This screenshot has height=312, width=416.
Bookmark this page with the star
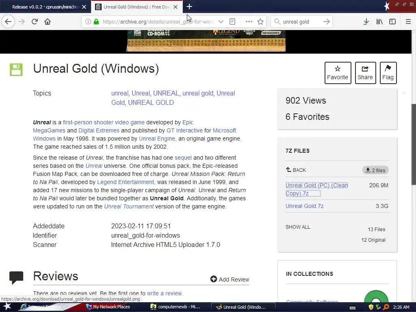tap(260, 22)
